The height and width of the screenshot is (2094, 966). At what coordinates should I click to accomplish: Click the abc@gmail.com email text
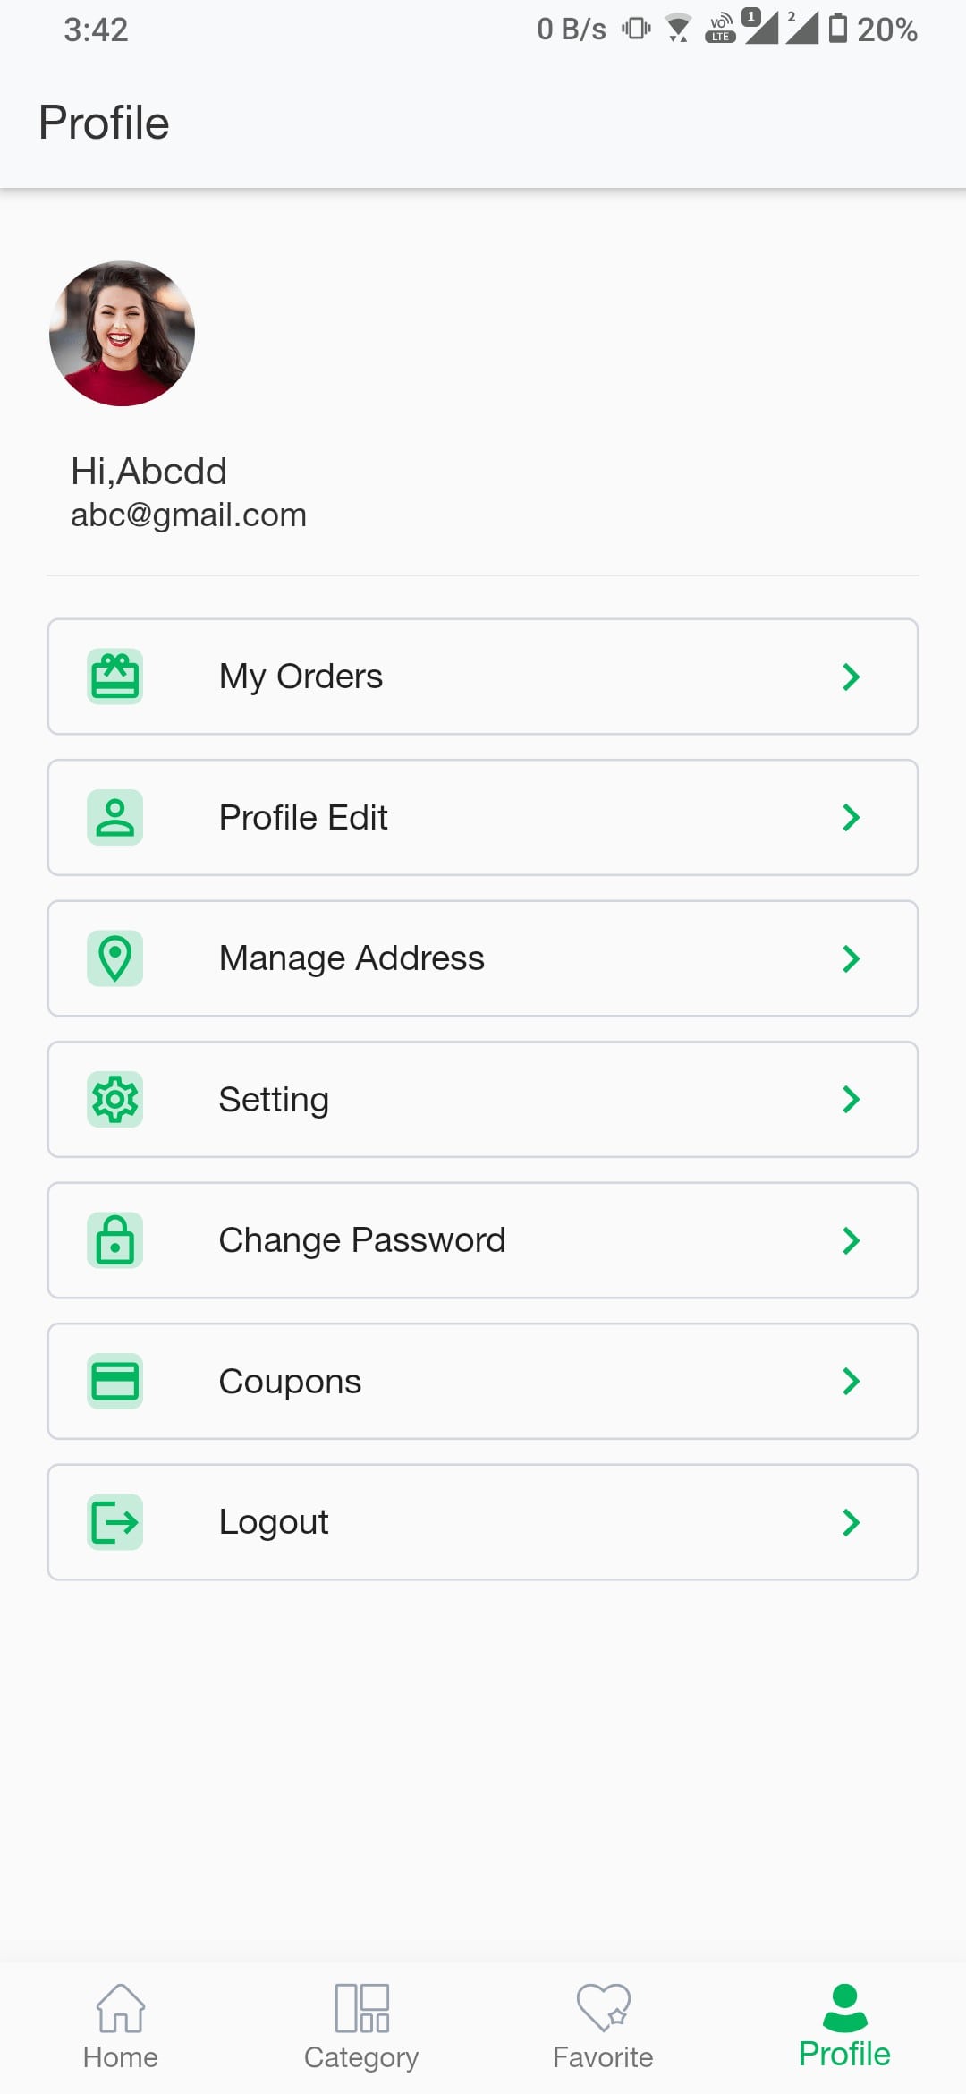[189, 515]
